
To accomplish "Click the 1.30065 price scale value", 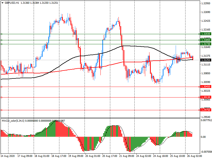I will pyautogui.click(x=206, y=100).
